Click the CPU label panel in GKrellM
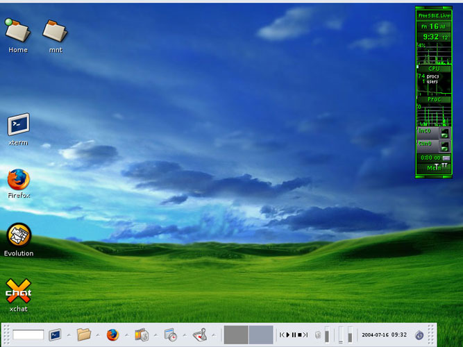This screenshot has width=463, height=347. pyautogui.click(x=434, y=69)
